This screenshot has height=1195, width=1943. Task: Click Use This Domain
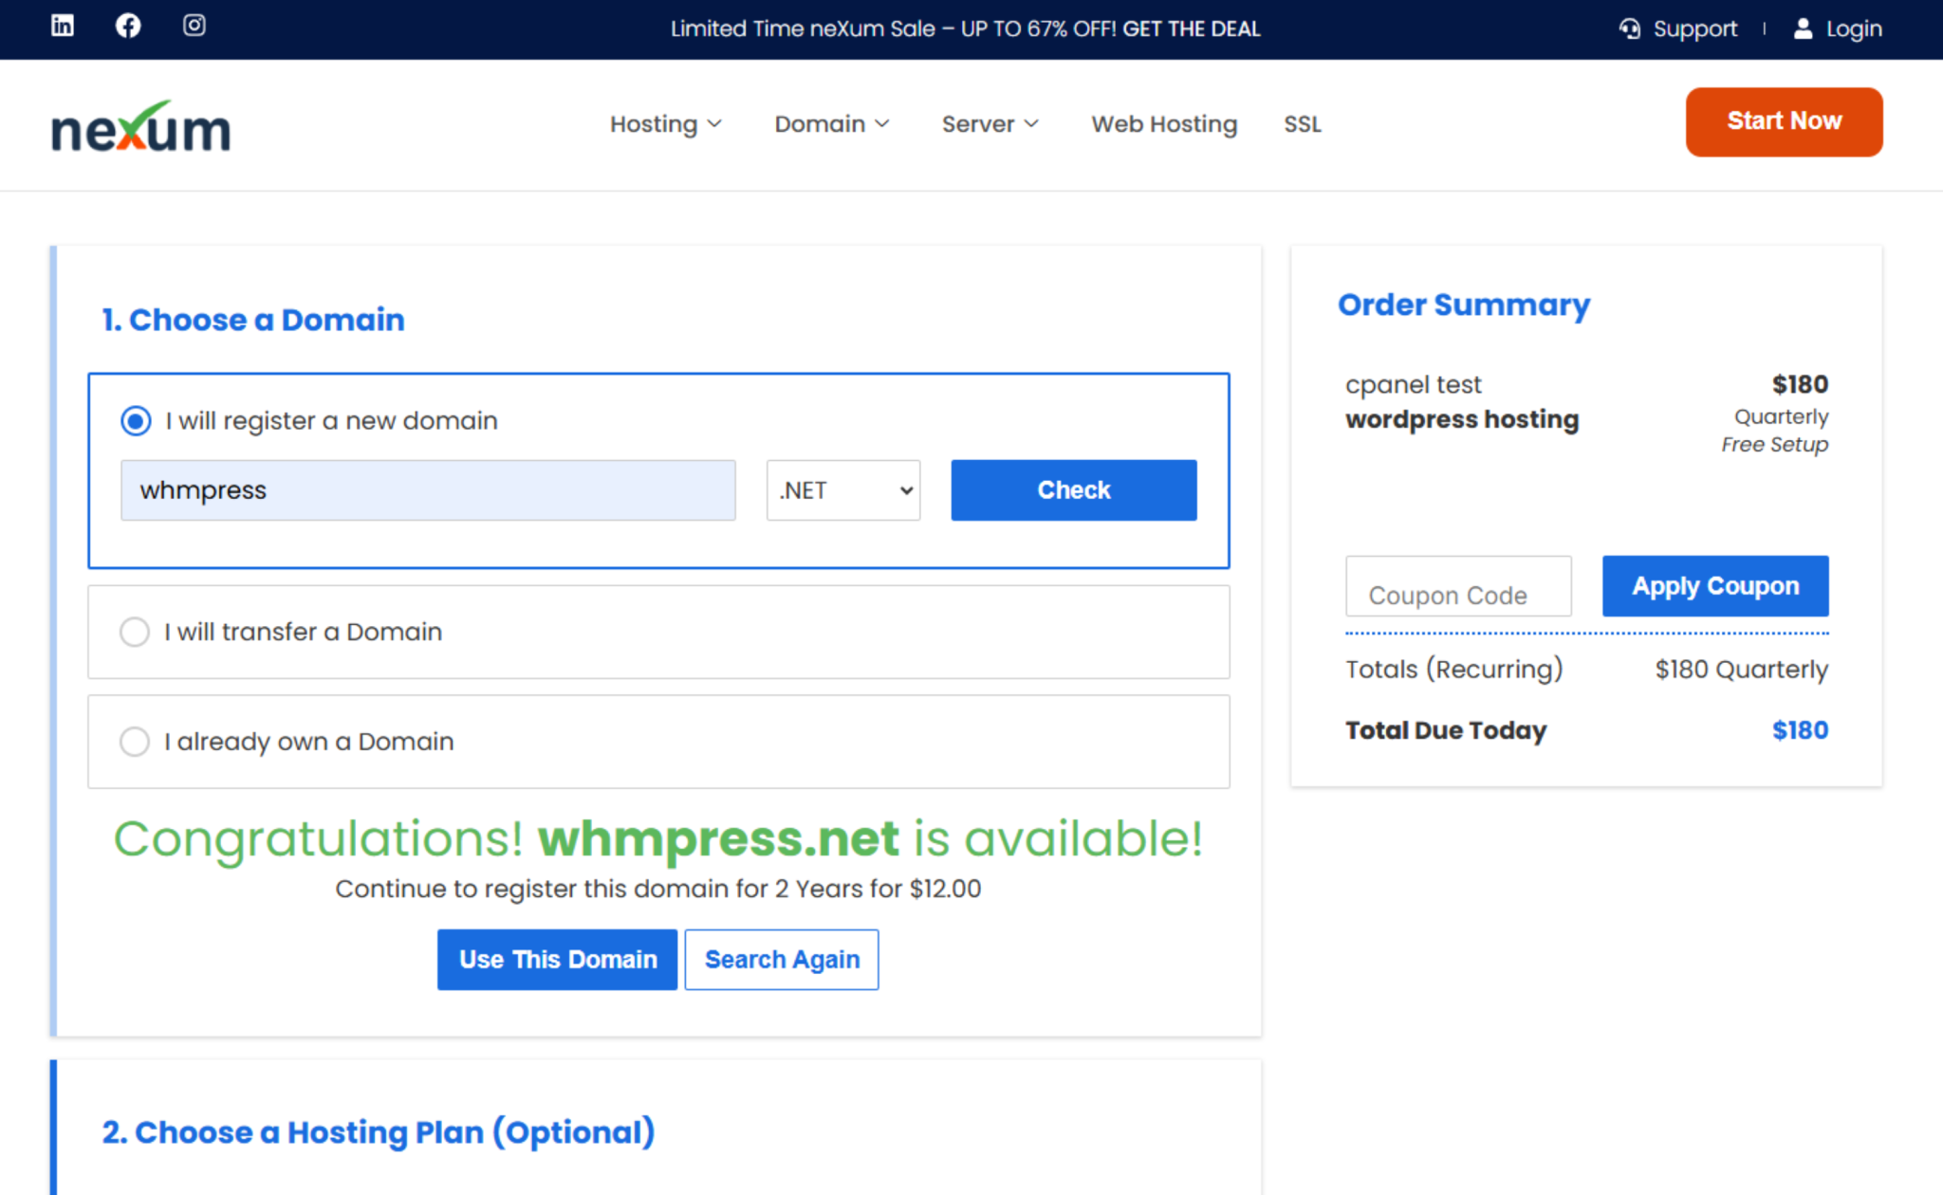click(x=556, y=959)
